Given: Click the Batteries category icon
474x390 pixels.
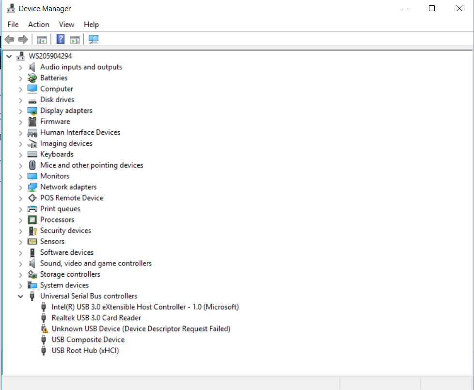Looking at the screenshot, I should [32, 78].
